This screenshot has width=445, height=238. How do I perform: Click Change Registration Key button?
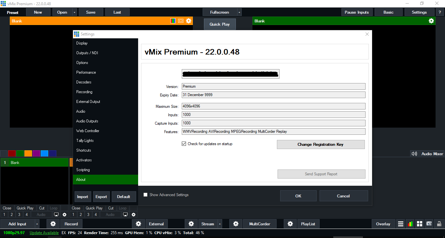321,144
